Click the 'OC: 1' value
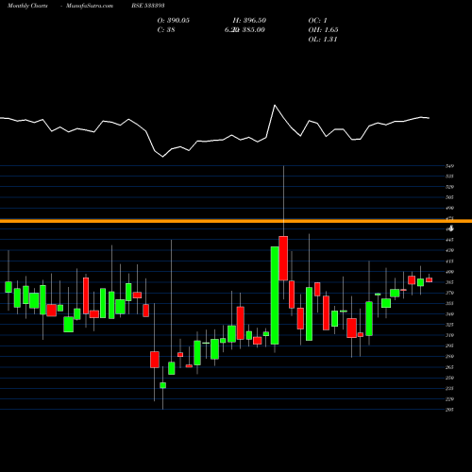Screen dimensions: 472x472 tap(318, 21)
